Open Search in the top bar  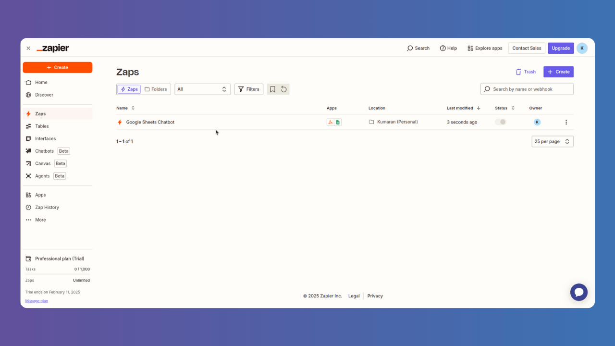(418, 48)
